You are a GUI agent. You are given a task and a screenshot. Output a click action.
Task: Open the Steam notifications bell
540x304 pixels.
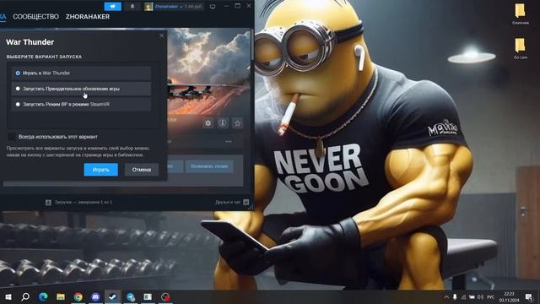132,6
